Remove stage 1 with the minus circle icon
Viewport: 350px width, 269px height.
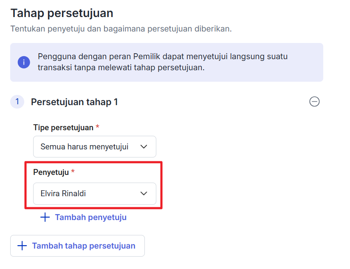pyautogui.click(x=314, y=102)
